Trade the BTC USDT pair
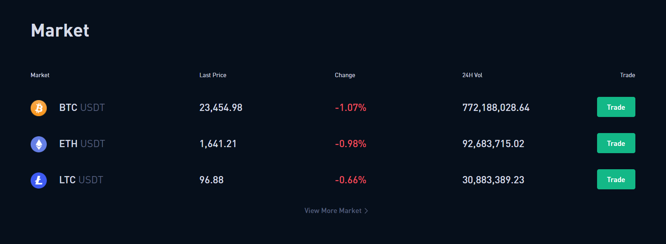 [x=616, y=107]
